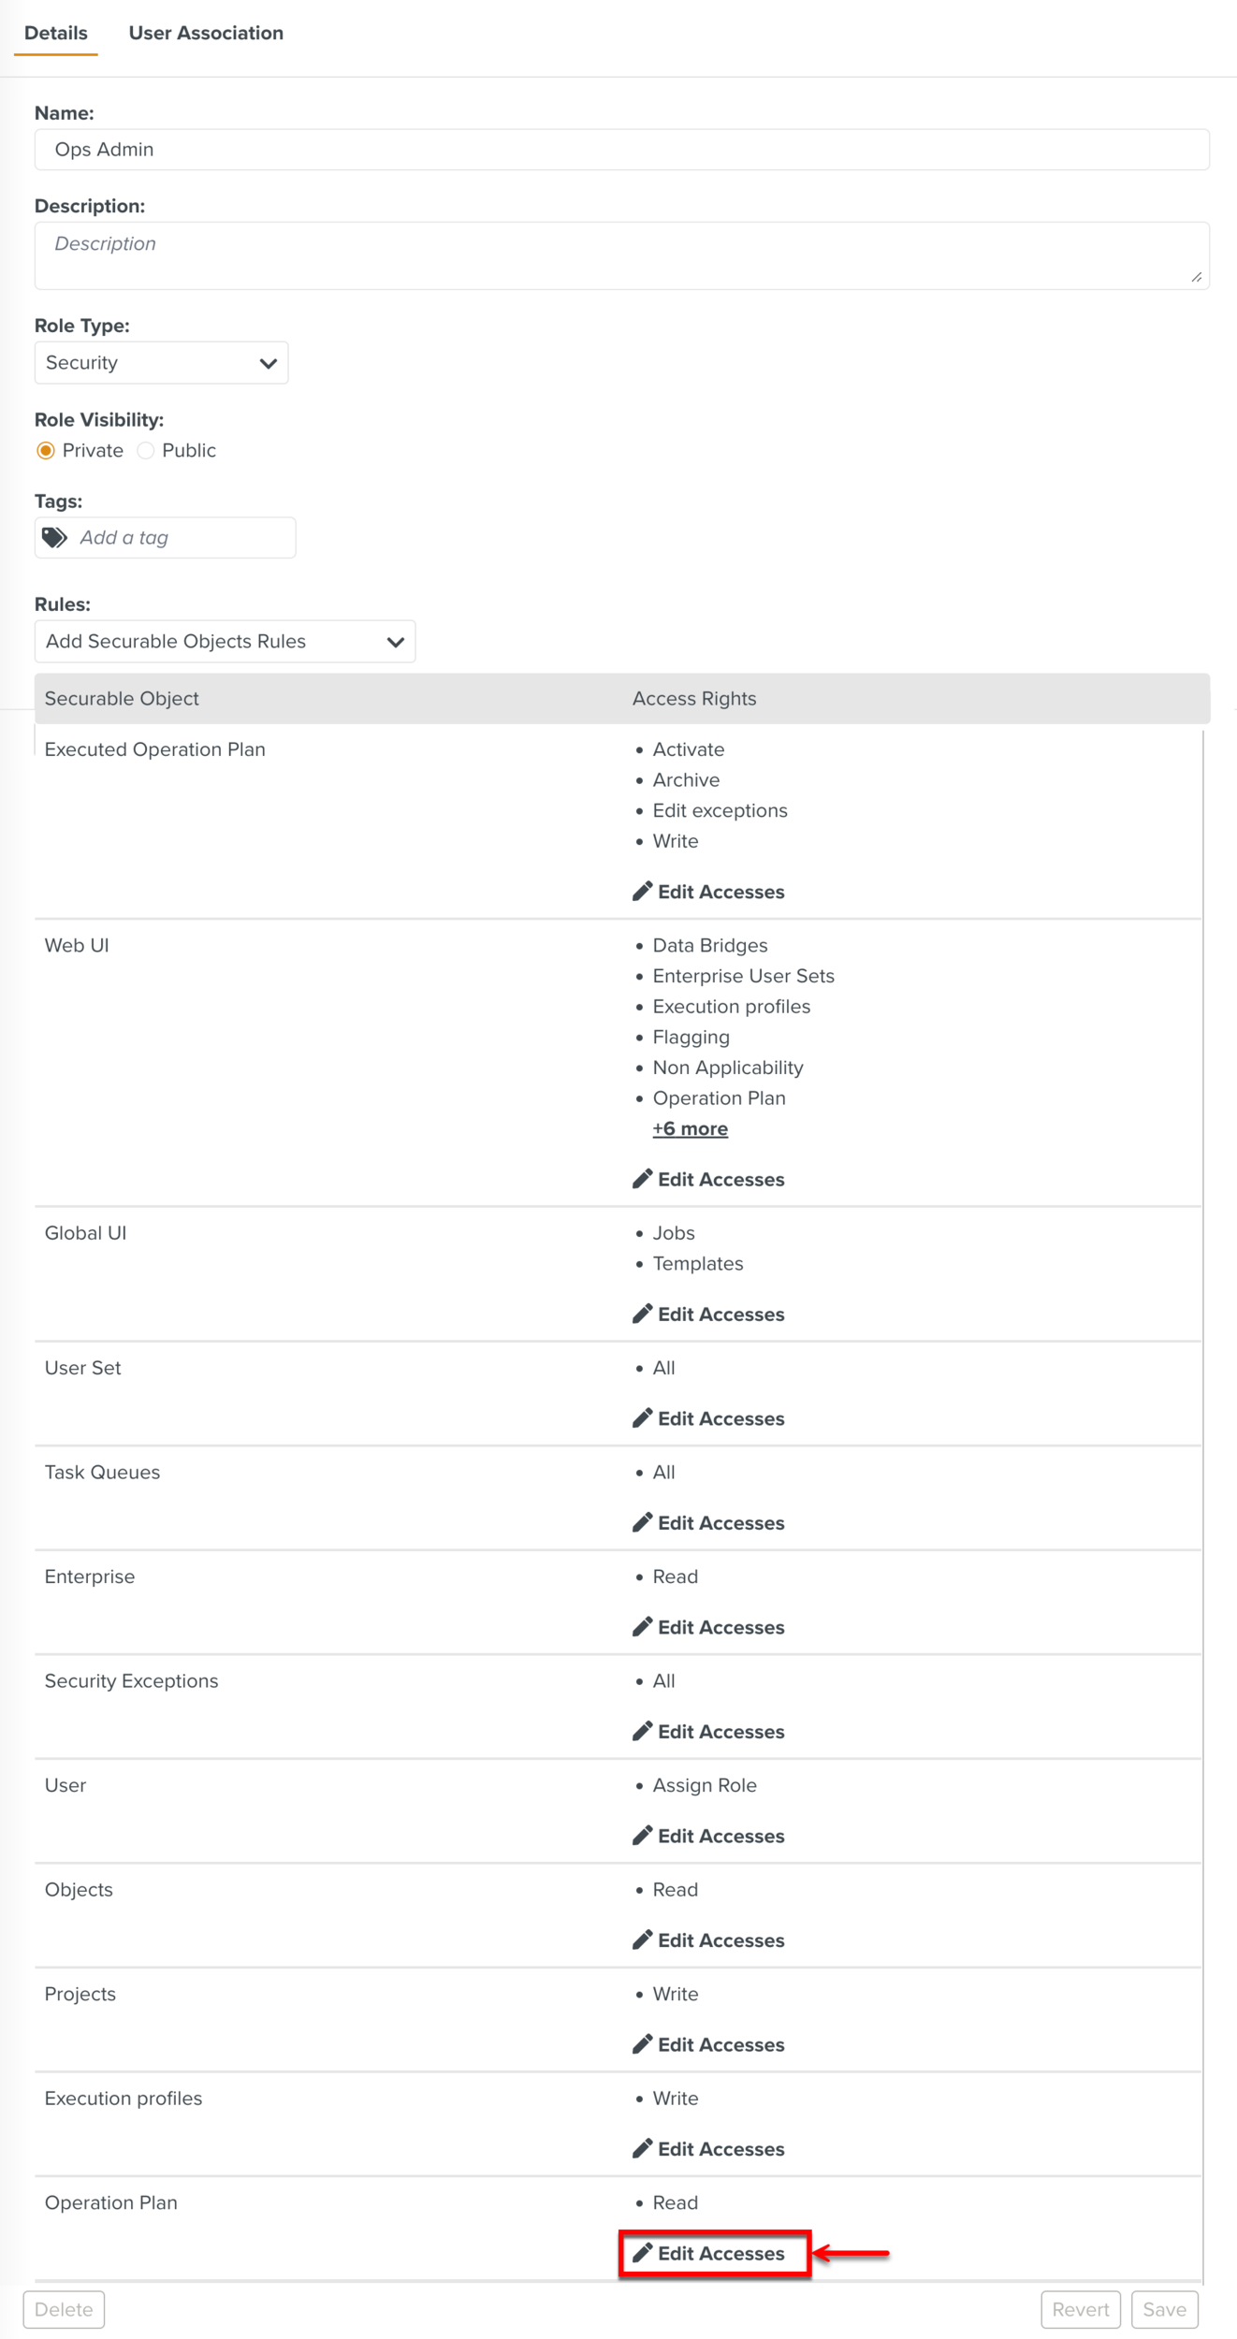Click the Delete button
The image size is (1237, 2339).
(64, 2309)
